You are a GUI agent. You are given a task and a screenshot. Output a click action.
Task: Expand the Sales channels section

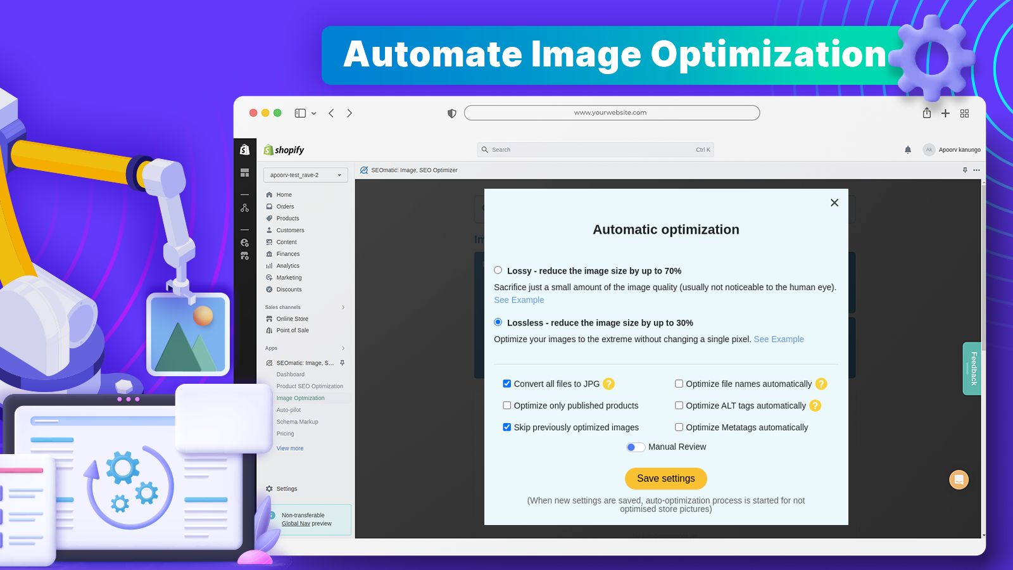tap(343, 307)
